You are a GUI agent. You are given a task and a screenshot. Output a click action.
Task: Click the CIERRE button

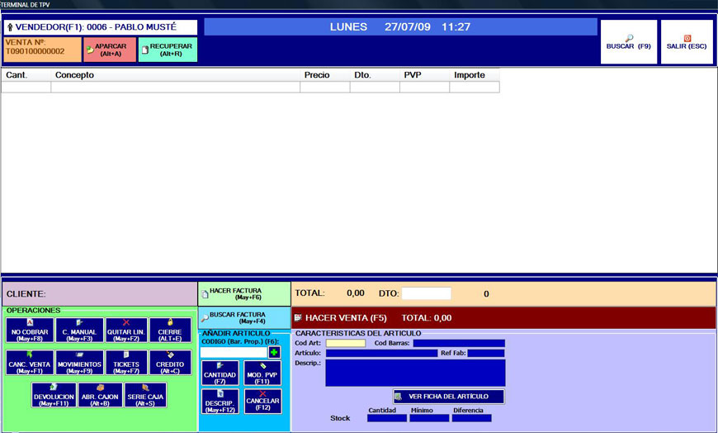tap(170, 331)
